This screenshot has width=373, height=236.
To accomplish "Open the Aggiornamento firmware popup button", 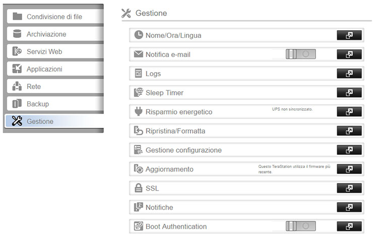I will pyautogui.click(x=349, y=169).
